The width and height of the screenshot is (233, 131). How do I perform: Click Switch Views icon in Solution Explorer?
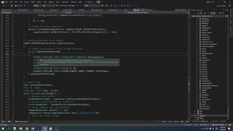(201, 13)
